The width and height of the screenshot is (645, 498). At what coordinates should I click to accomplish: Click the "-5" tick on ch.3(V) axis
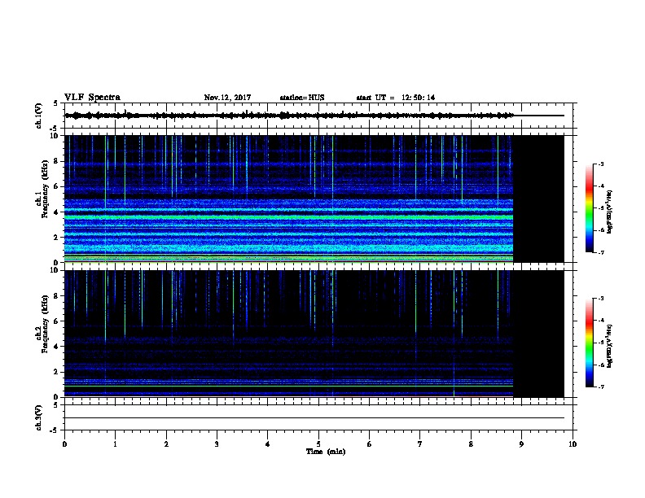coord(55,430)
